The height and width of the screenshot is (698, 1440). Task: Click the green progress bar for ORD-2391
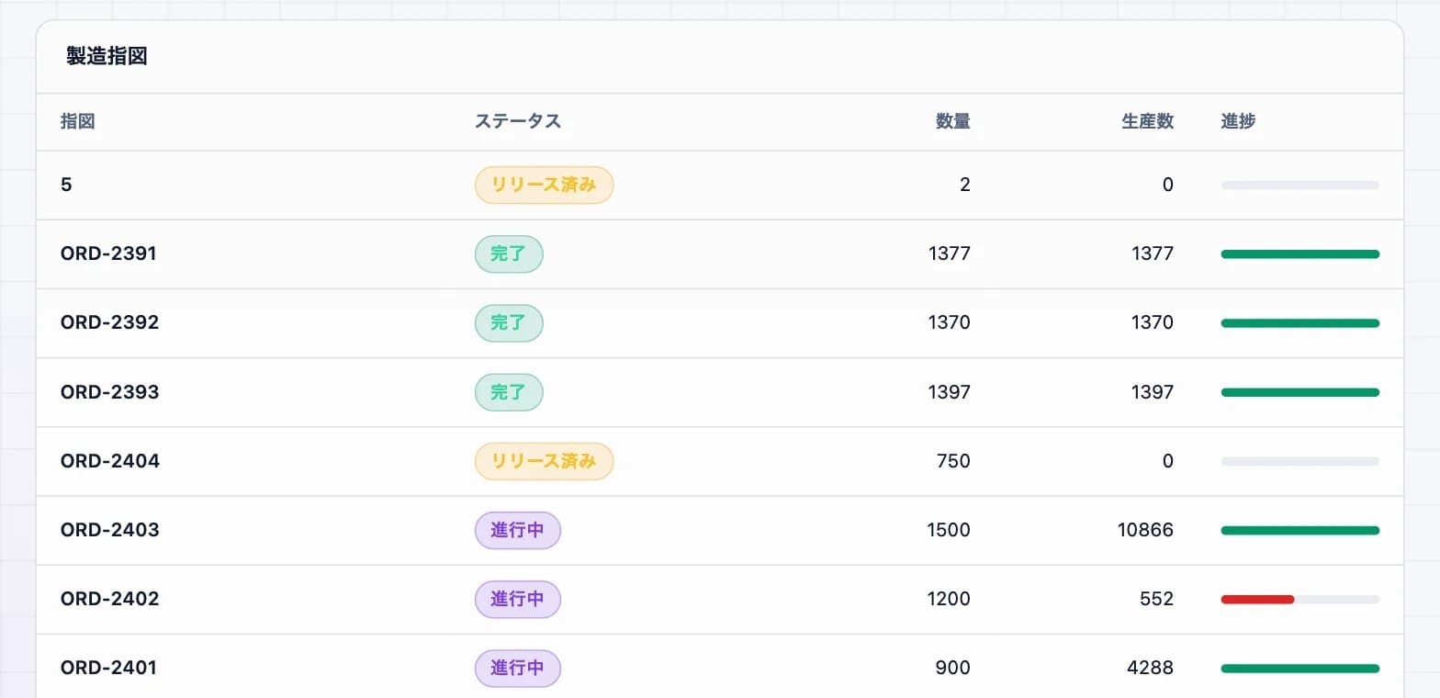pyautogui.click(x=1300, y=253)
